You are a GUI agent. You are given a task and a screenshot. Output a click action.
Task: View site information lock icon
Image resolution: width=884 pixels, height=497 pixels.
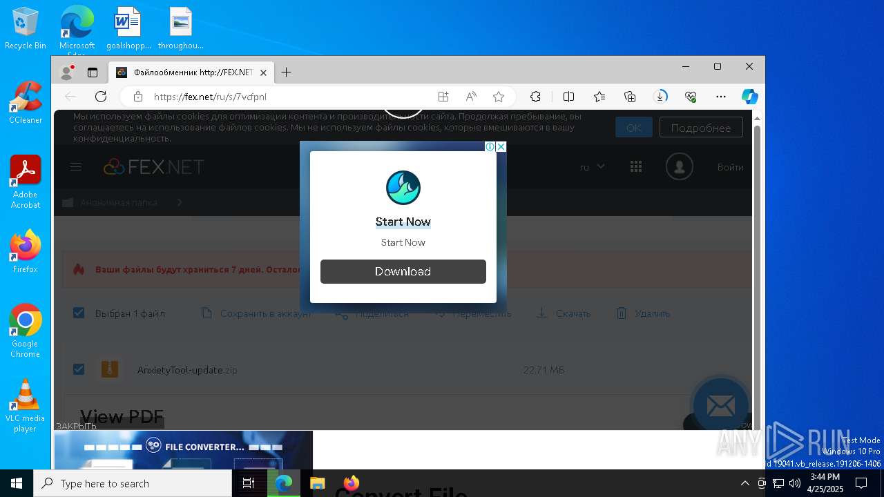138,97
